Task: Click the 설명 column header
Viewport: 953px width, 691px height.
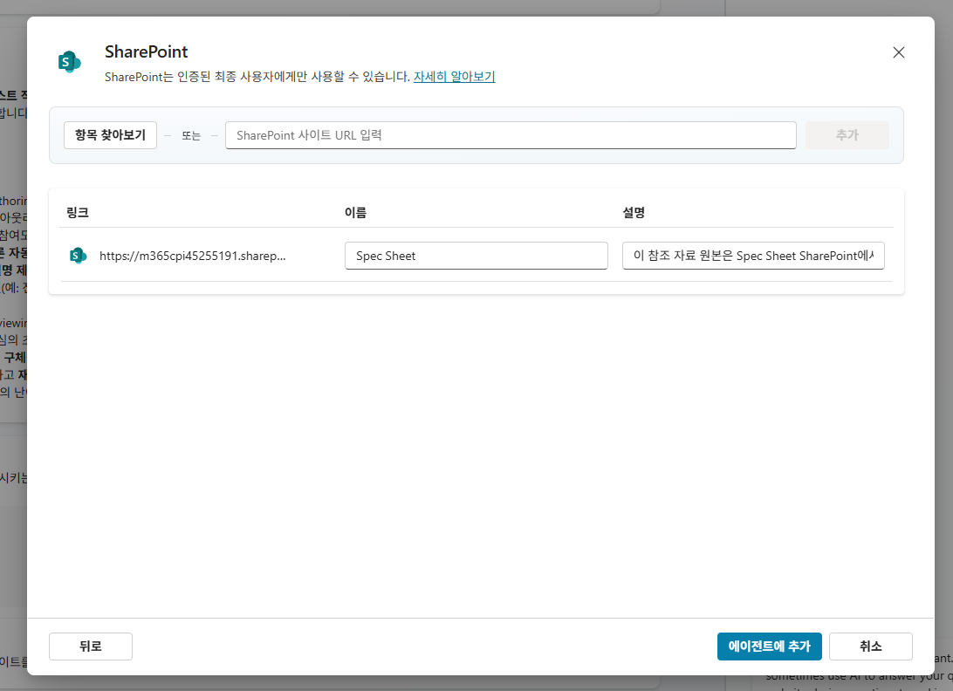Action: click(634, 213)
